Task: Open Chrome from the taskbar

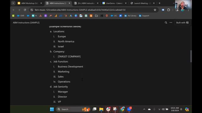Action: (122, 109)
